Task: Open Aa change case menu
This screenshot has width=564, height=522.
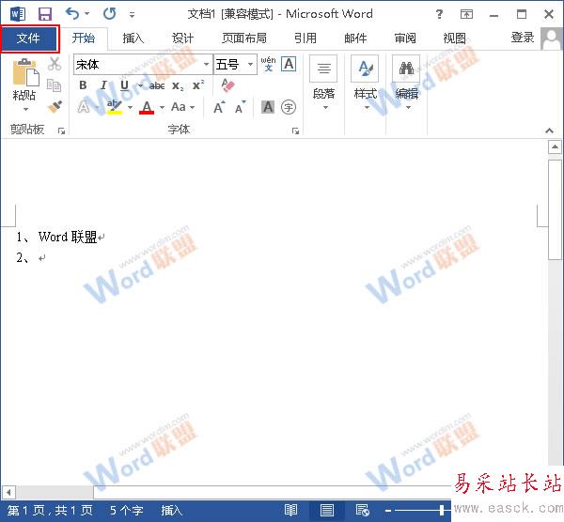Action: pos(182,107)
